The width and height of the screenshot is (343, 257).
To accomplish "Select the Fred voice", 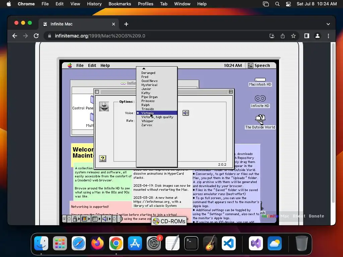I will point(157,77).
